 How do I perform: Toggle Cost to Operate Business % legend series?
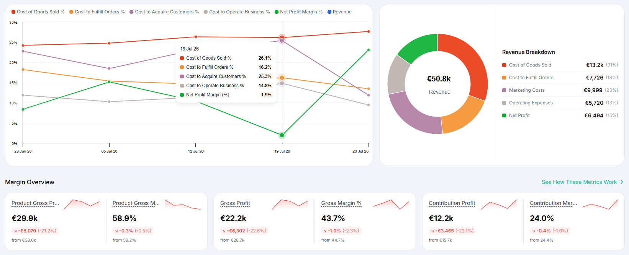point(237,12)
